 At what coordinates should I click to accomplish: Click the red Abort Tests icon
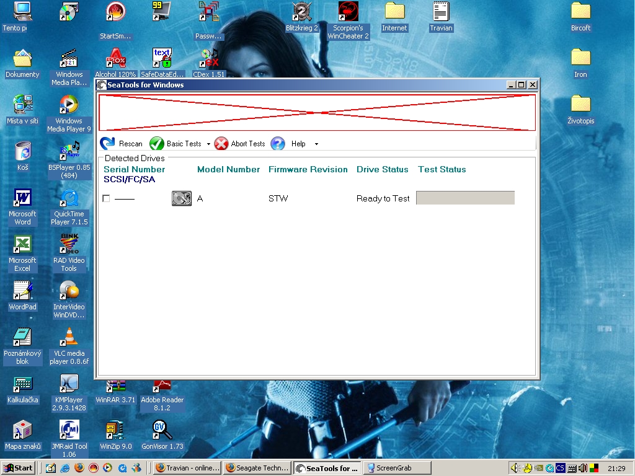click(x=221, y=143)
